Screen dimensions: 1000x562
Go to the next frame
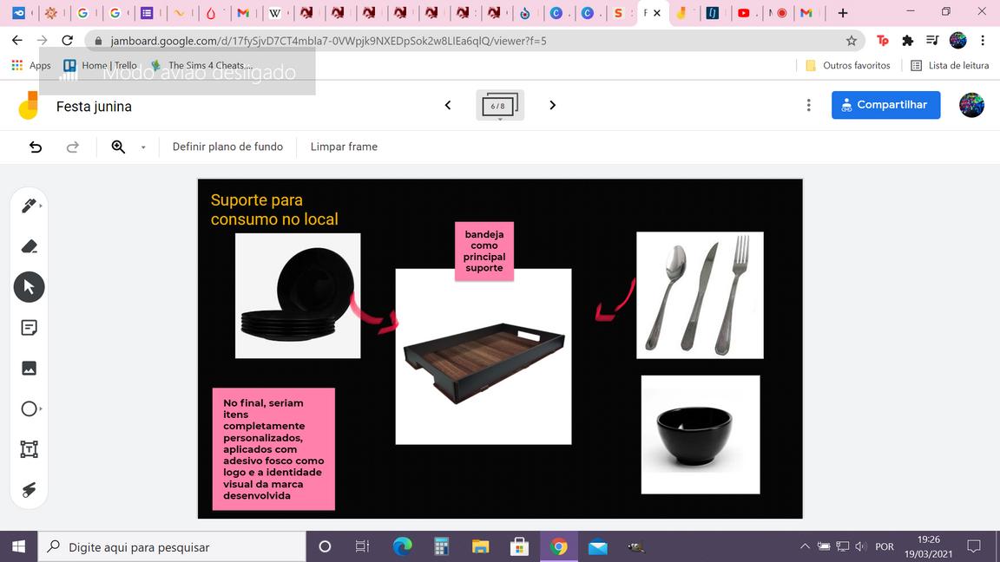tap(552, 105)
